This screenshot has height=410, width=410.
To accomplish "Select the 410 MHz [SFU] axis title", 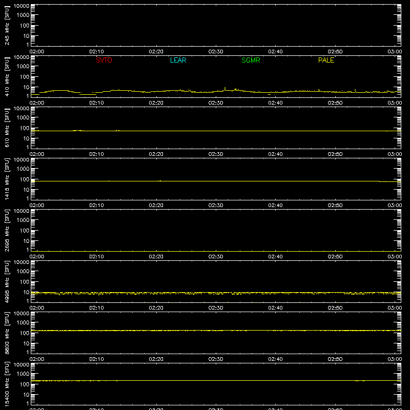I will pos(7,77).
